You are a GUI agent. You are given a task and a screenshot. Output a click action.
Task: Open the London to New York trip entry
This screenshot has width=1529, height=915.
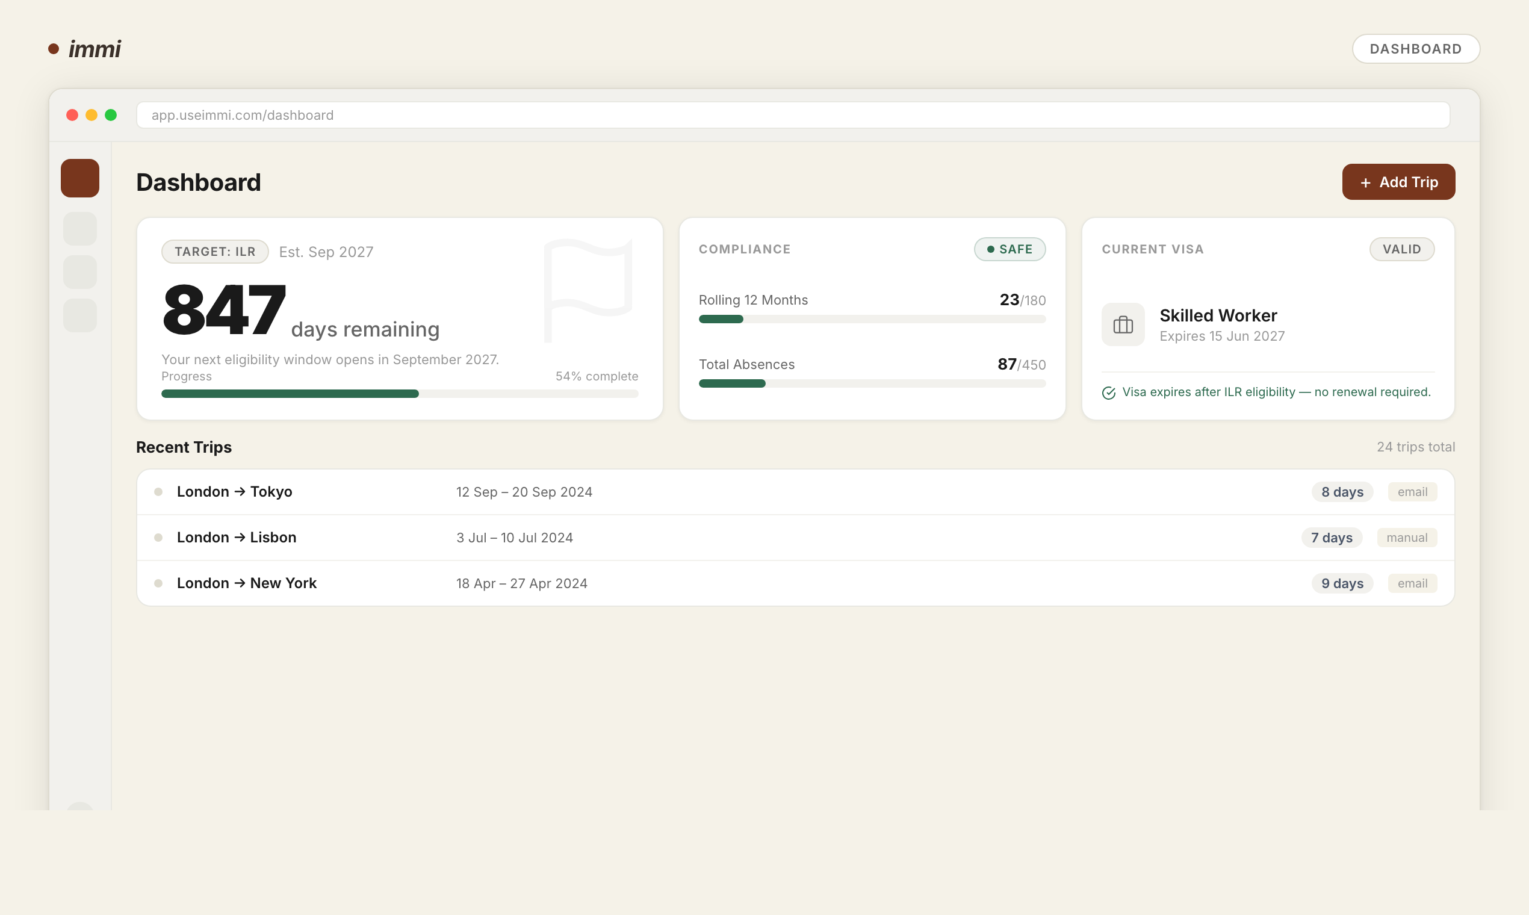tap(247, 583)
